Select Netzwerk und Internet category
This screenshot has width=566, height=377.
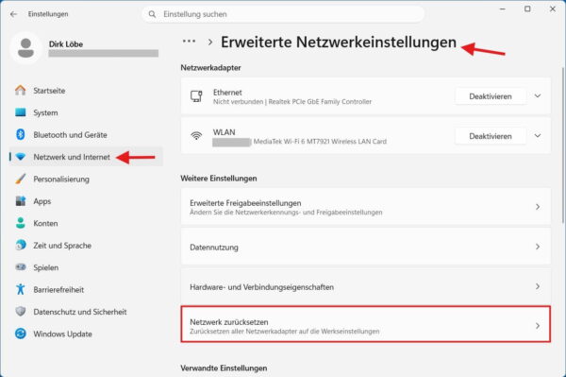point(86,157)
